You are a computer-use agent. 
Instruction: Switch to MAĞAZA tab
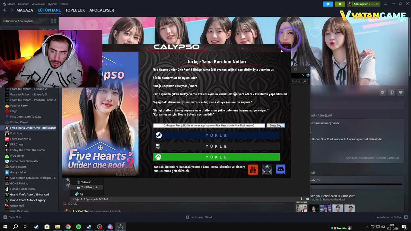pyautogui.click(x=25, y=10)
